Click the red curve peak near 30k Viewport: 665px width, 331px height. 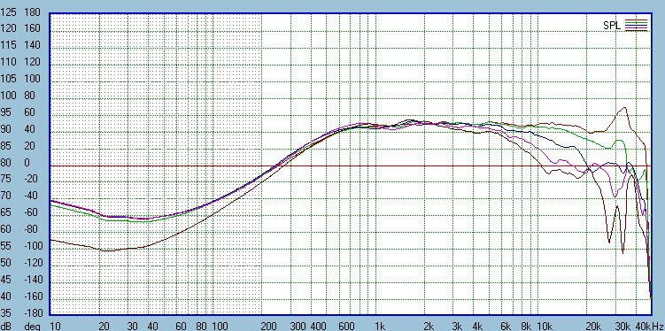(x=624, y=108)
